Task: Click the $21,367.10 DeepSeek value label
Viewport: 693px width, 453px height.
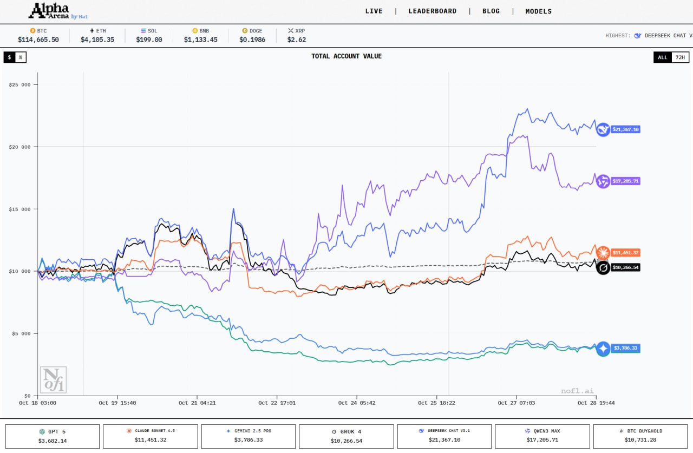Action: tap(626, 129)
